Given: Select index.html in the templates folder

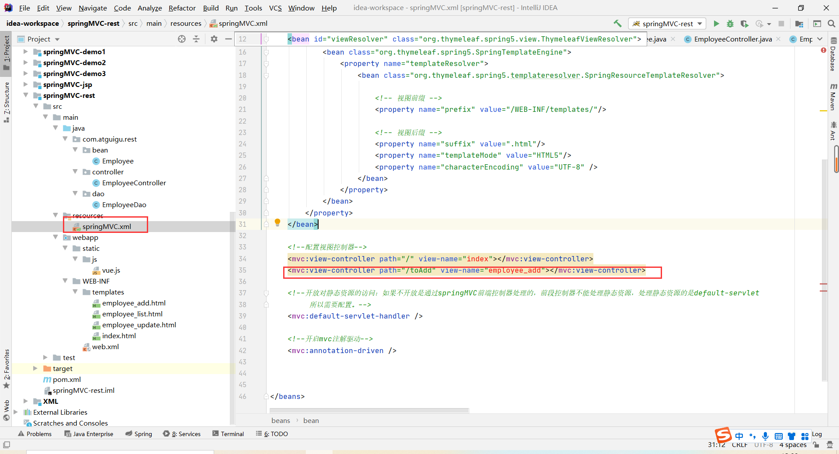Looking at the screenshot, I should point(119,336).
